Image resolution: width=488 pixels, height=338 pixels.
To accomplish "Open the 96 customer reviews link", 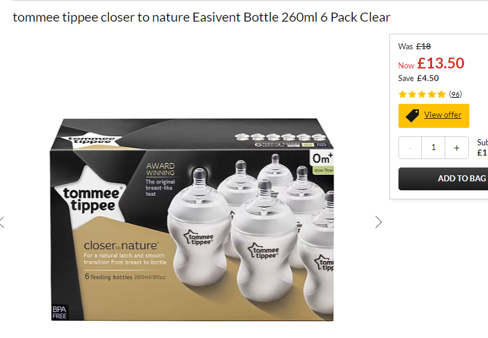I will (456, 94).
